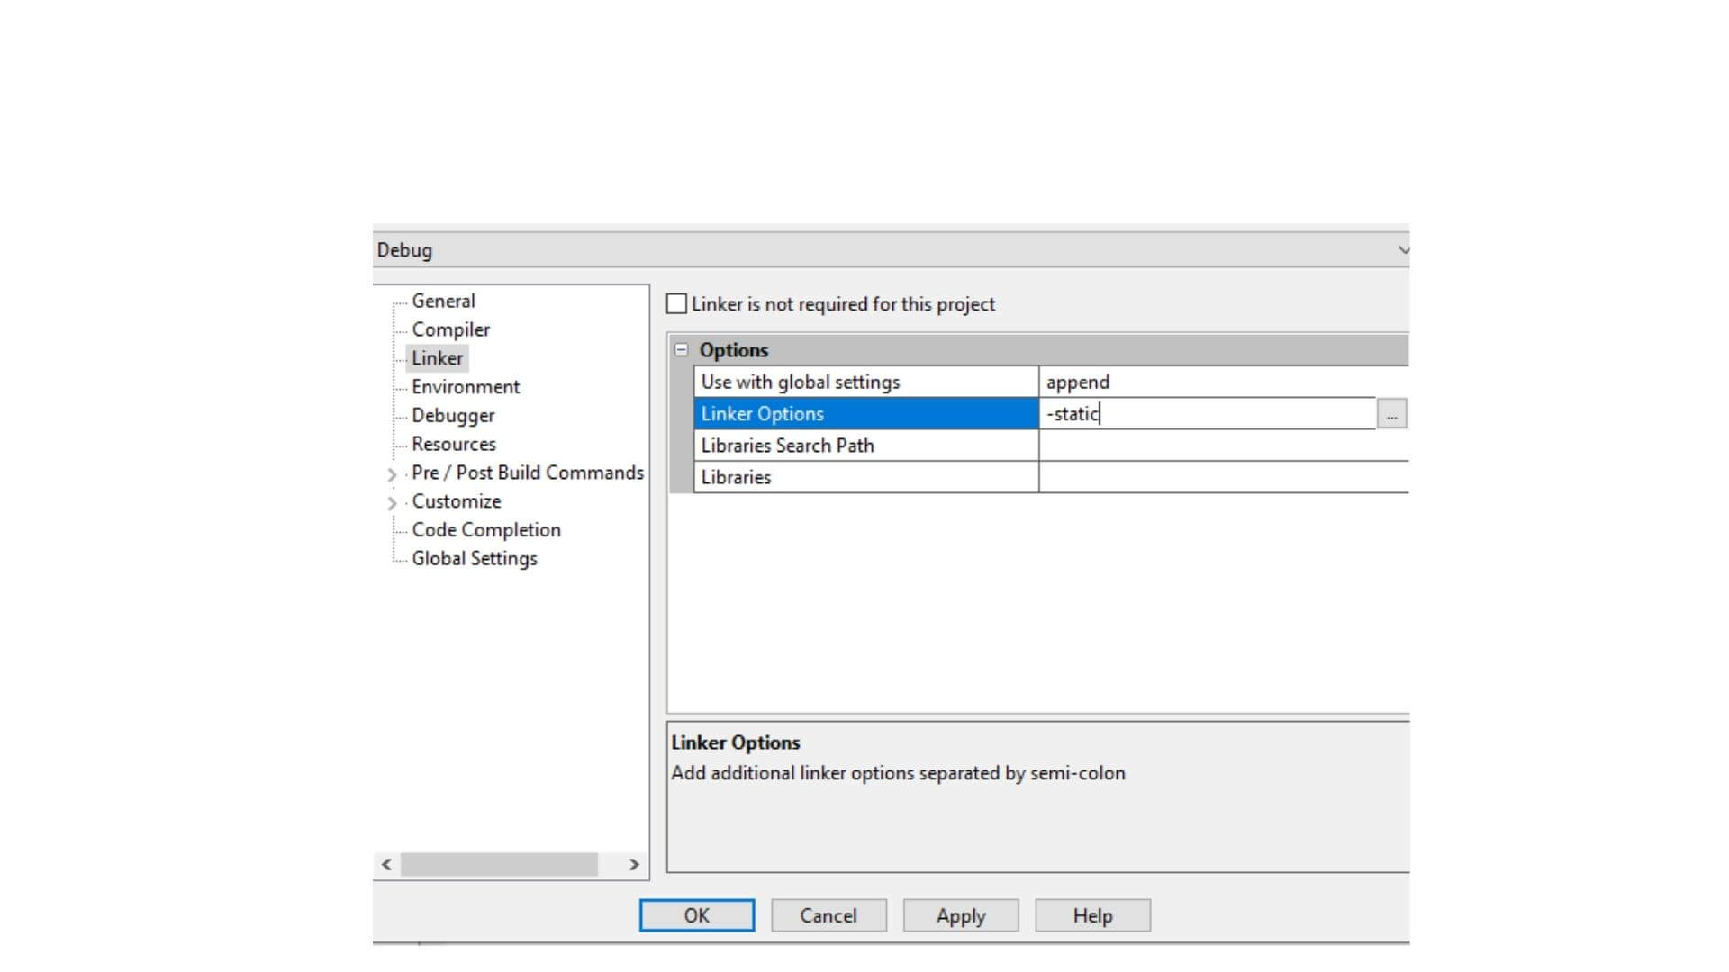
Task: Open the ellipsis browser for Linker Options
Action: [1391, 414]
